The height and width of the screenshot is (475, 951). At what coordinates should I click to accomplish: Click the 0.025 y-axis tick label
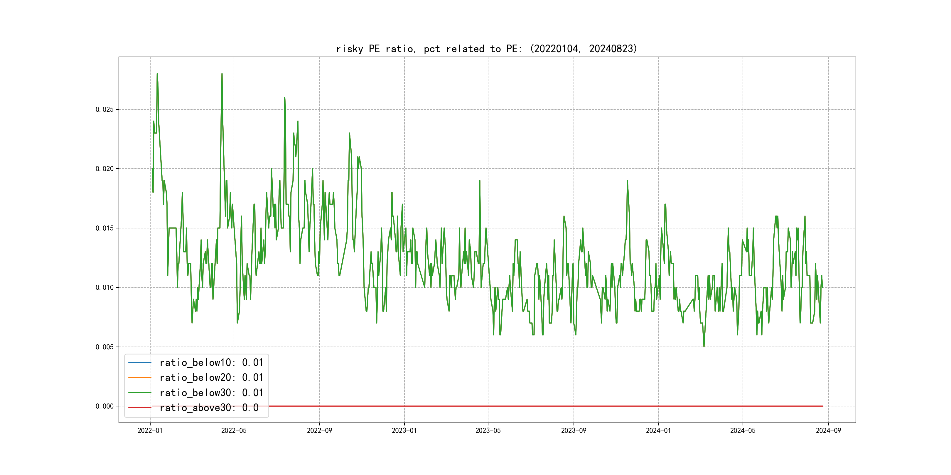(x=104, y=110)
